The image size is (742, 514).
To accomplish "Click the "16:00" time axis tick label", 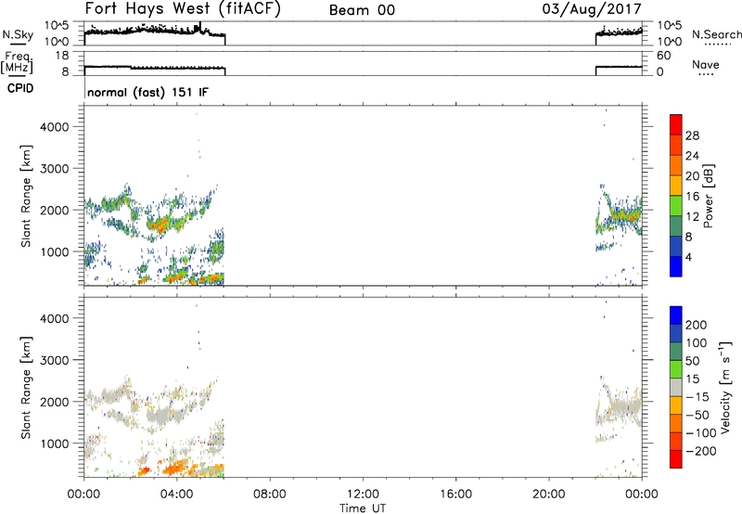I will (455, 495).
